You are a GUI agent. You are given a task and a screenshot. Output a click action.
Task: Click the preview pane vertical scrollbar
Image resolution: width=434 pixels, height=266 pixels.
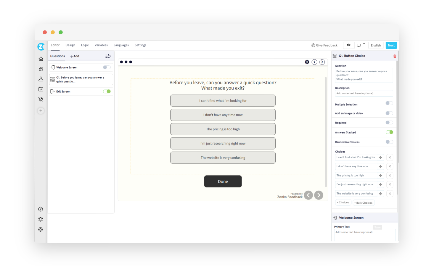click(326, 132)
